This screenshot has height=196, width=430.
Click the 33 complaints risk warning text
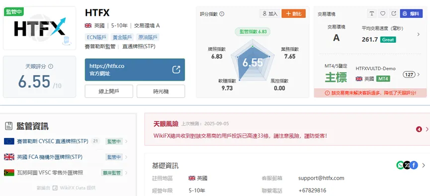240,135
